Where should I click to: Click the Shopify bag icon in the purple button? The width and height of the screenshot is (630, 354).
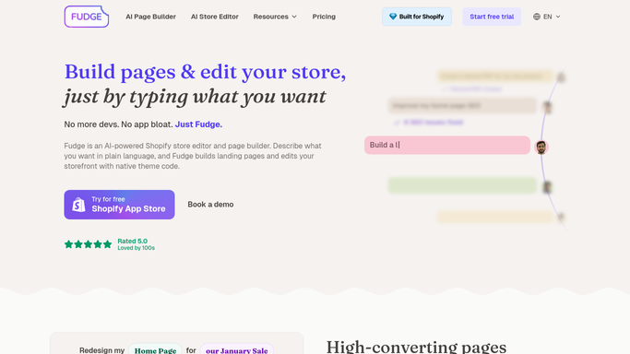coord(78,205)
